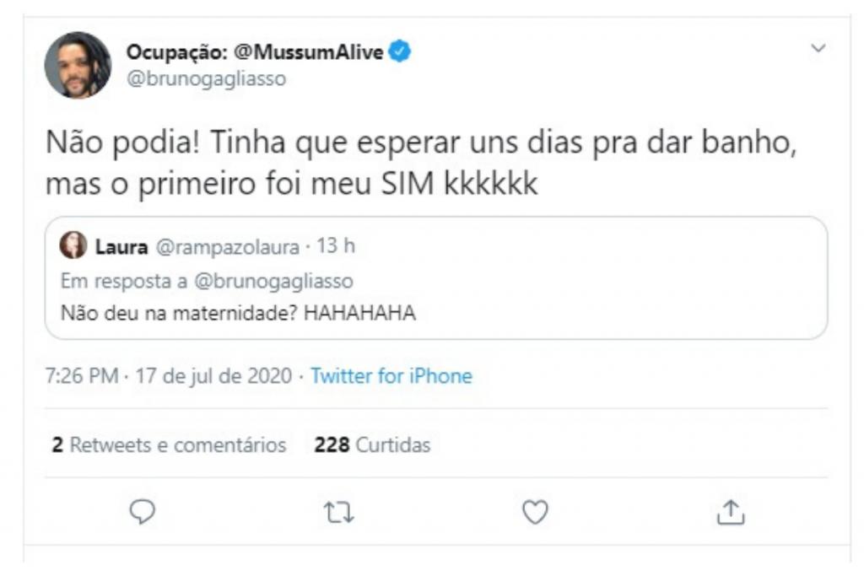This screenshot has height=576, width=864.
Task: Like the tweet with the heart icon
Action: pos(535,512)
